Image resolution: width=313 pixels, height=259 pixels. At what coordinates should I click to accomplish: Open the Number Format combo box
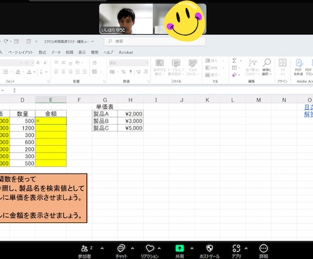pos(129,63)
